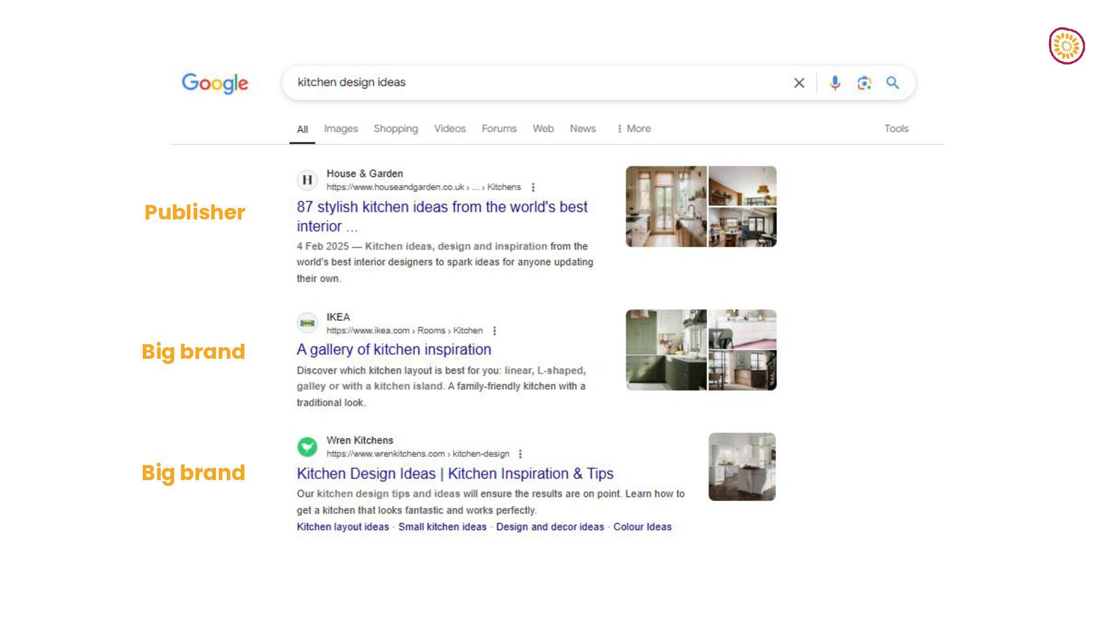This screenshot has height=627, width=1114.
Task: Switch to the Images tab
Action: click(x=341, y=129)
